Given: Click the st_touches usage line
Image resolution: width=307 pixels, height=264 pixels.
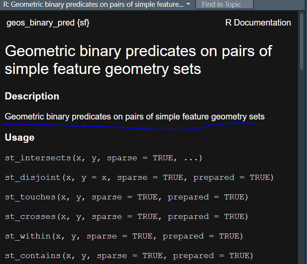Looking at the screenshot, I should tap(127, 197).
